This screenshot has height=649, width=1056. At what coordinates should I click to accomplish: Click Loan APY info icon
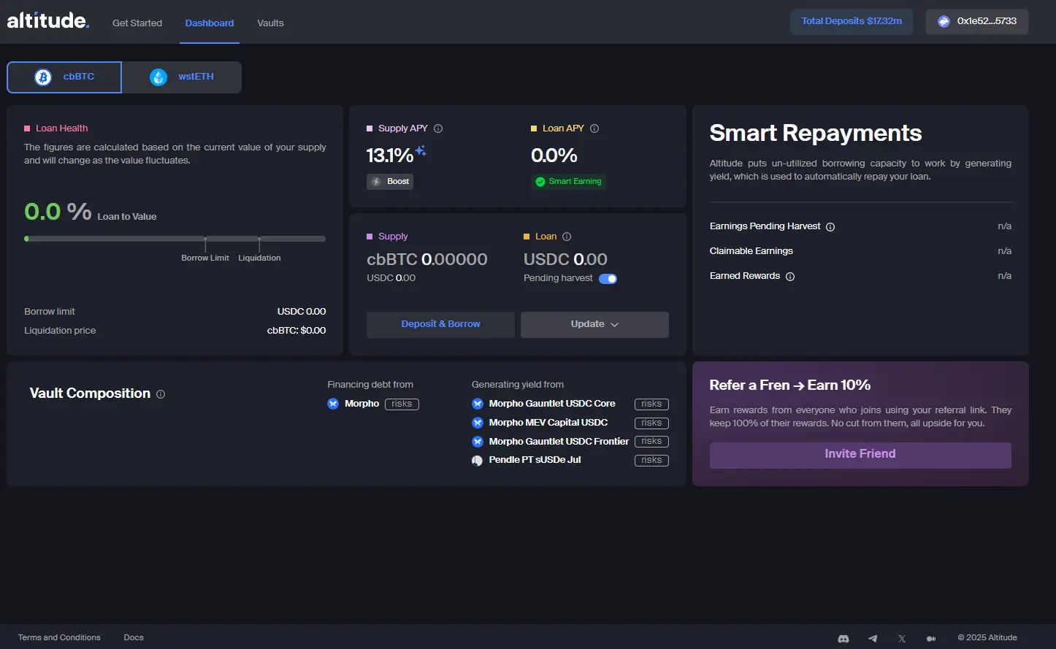click(x=594, y=128)
